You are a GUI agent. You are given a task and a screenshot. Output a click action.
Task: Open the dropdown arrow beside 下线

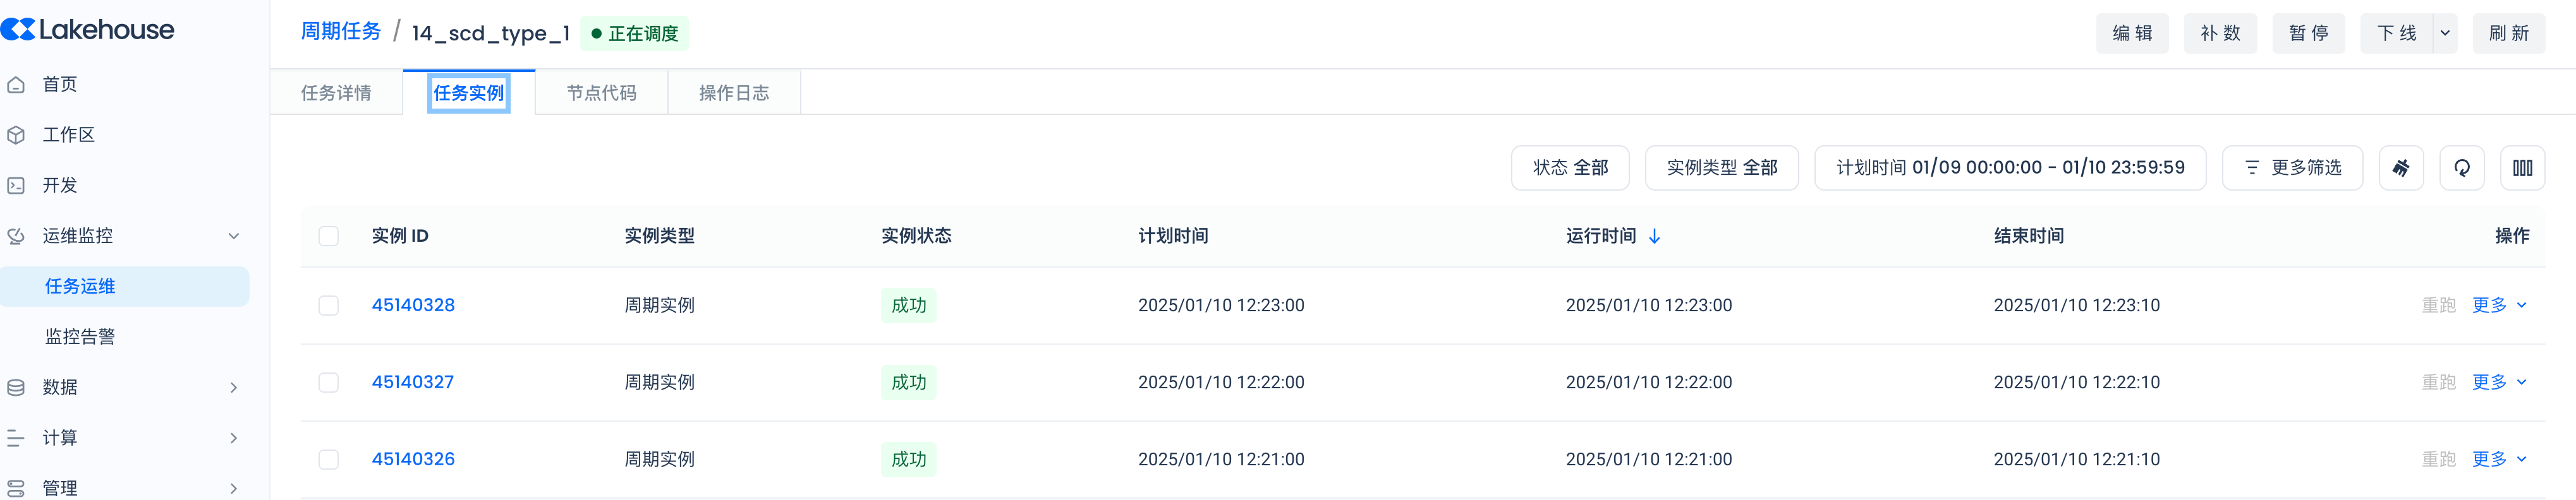2445,33
